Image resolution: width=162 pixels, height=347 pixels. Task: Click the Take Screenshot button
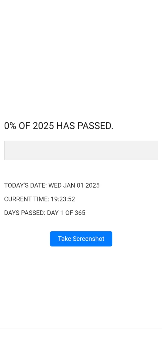point(81,239)
